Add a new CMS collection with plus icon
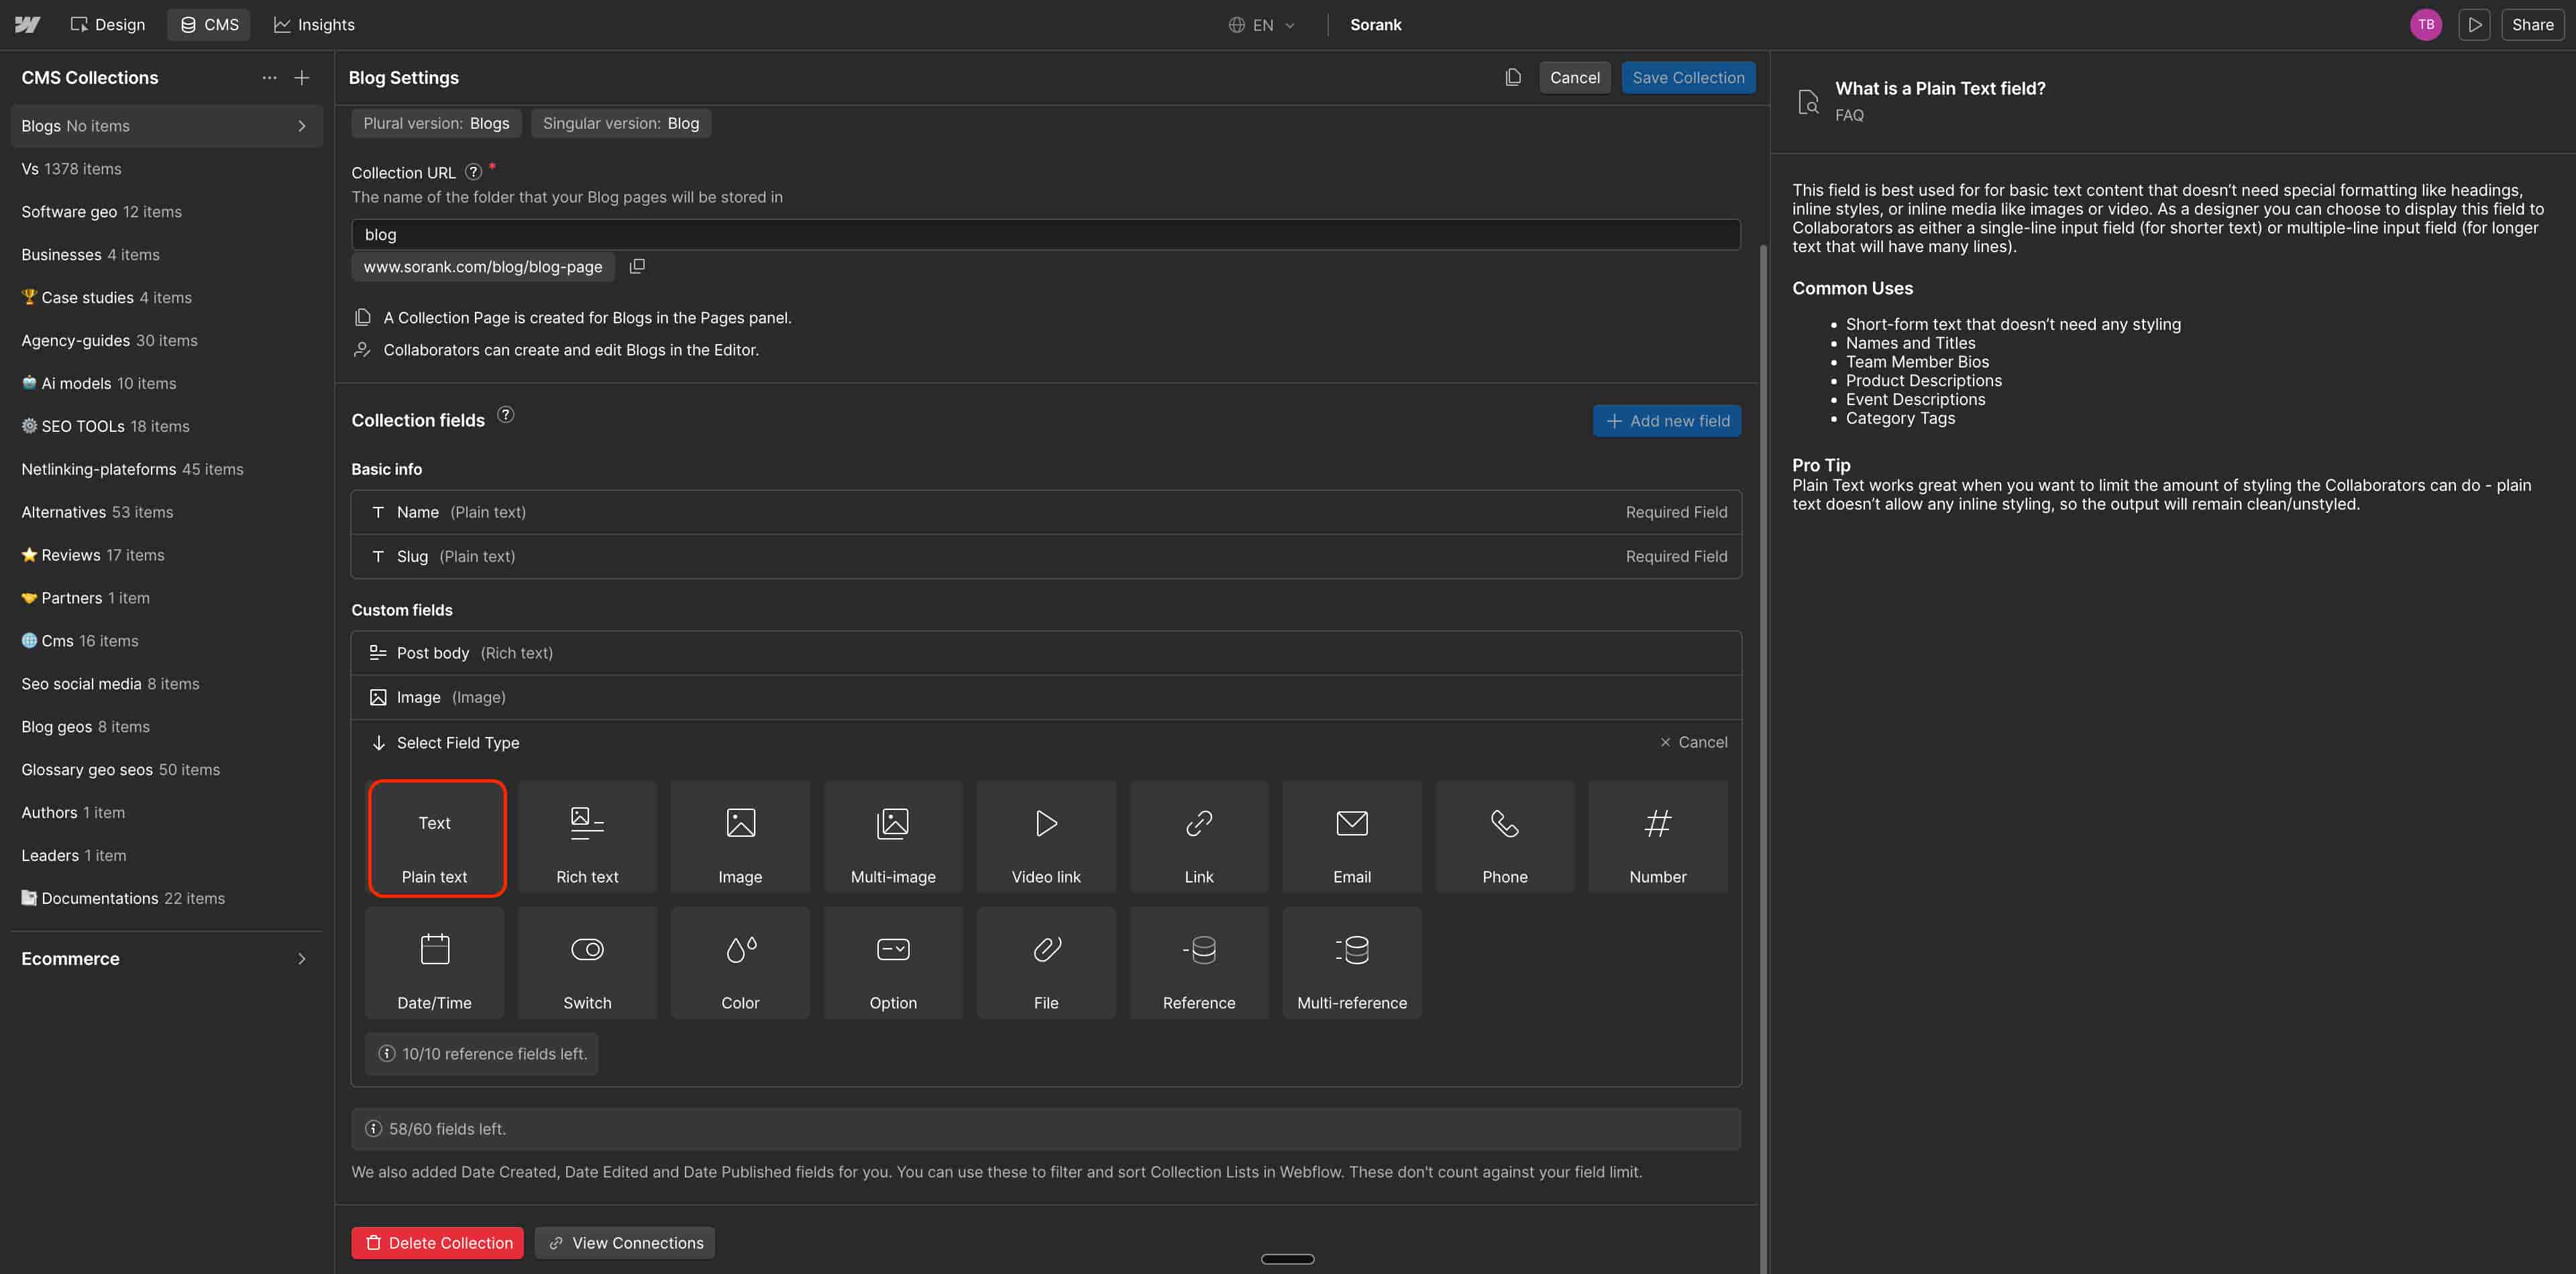The image size is (2576, 1274). point(302,78)
